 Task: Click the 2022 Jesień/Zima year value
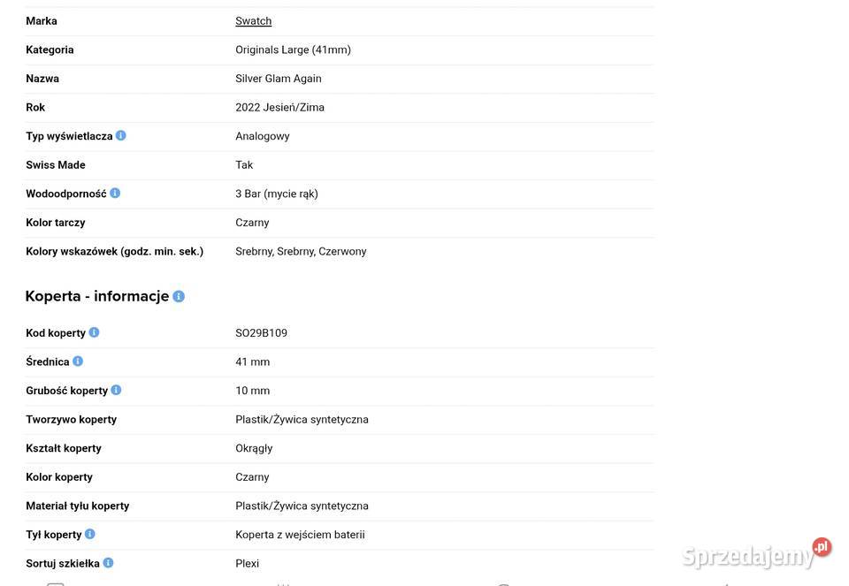[279, 107]
